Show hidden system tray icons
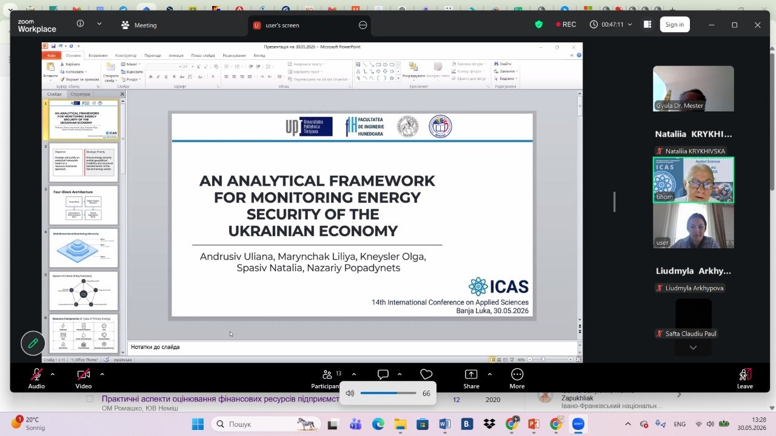776x436 pixels. point(628,424)
